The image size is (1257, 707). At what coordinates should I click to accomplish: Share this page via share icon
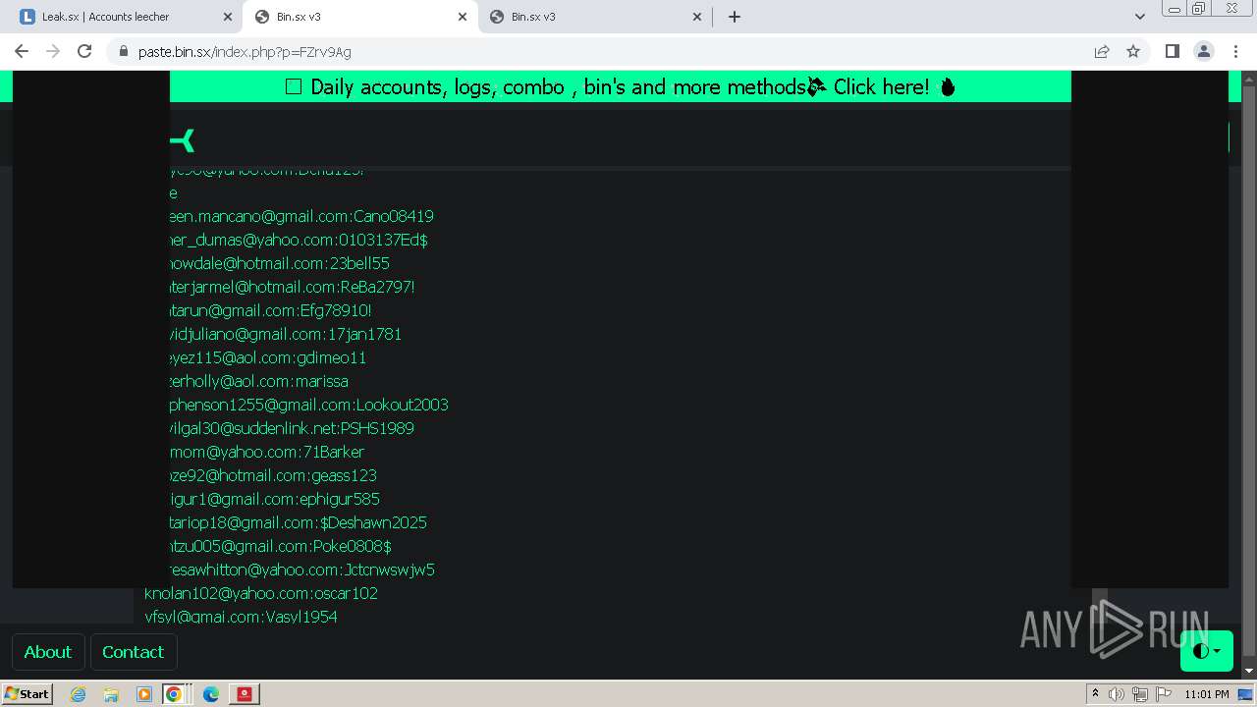[x=1102, y=51]
